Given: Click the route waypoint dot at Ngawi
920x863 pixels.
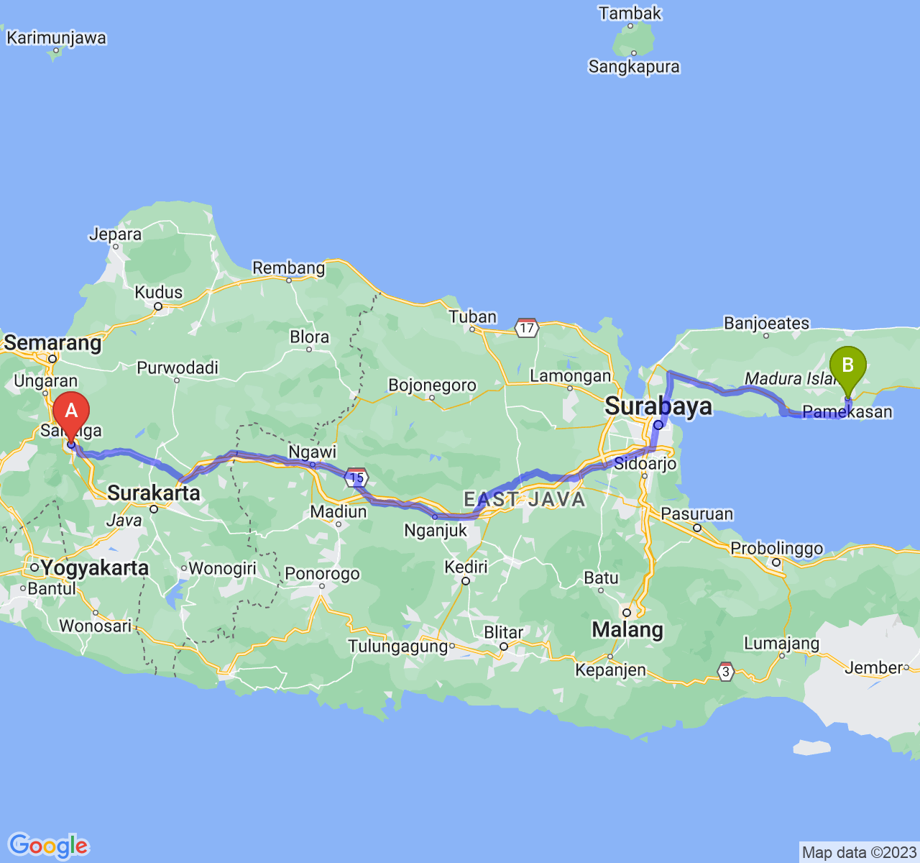Looking at the screenshot, I should (313, 465).
